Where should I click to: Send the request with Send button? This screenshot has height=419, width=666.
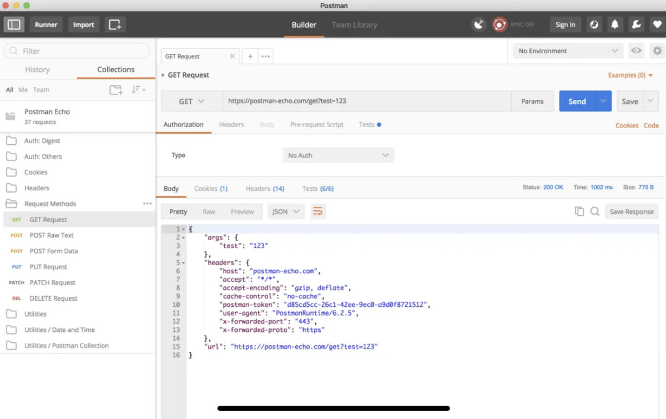click(577, 102)
